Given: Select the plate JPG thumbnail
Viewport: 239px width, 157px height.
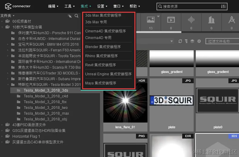Looking at the screenshot, I should pos(172,105).
